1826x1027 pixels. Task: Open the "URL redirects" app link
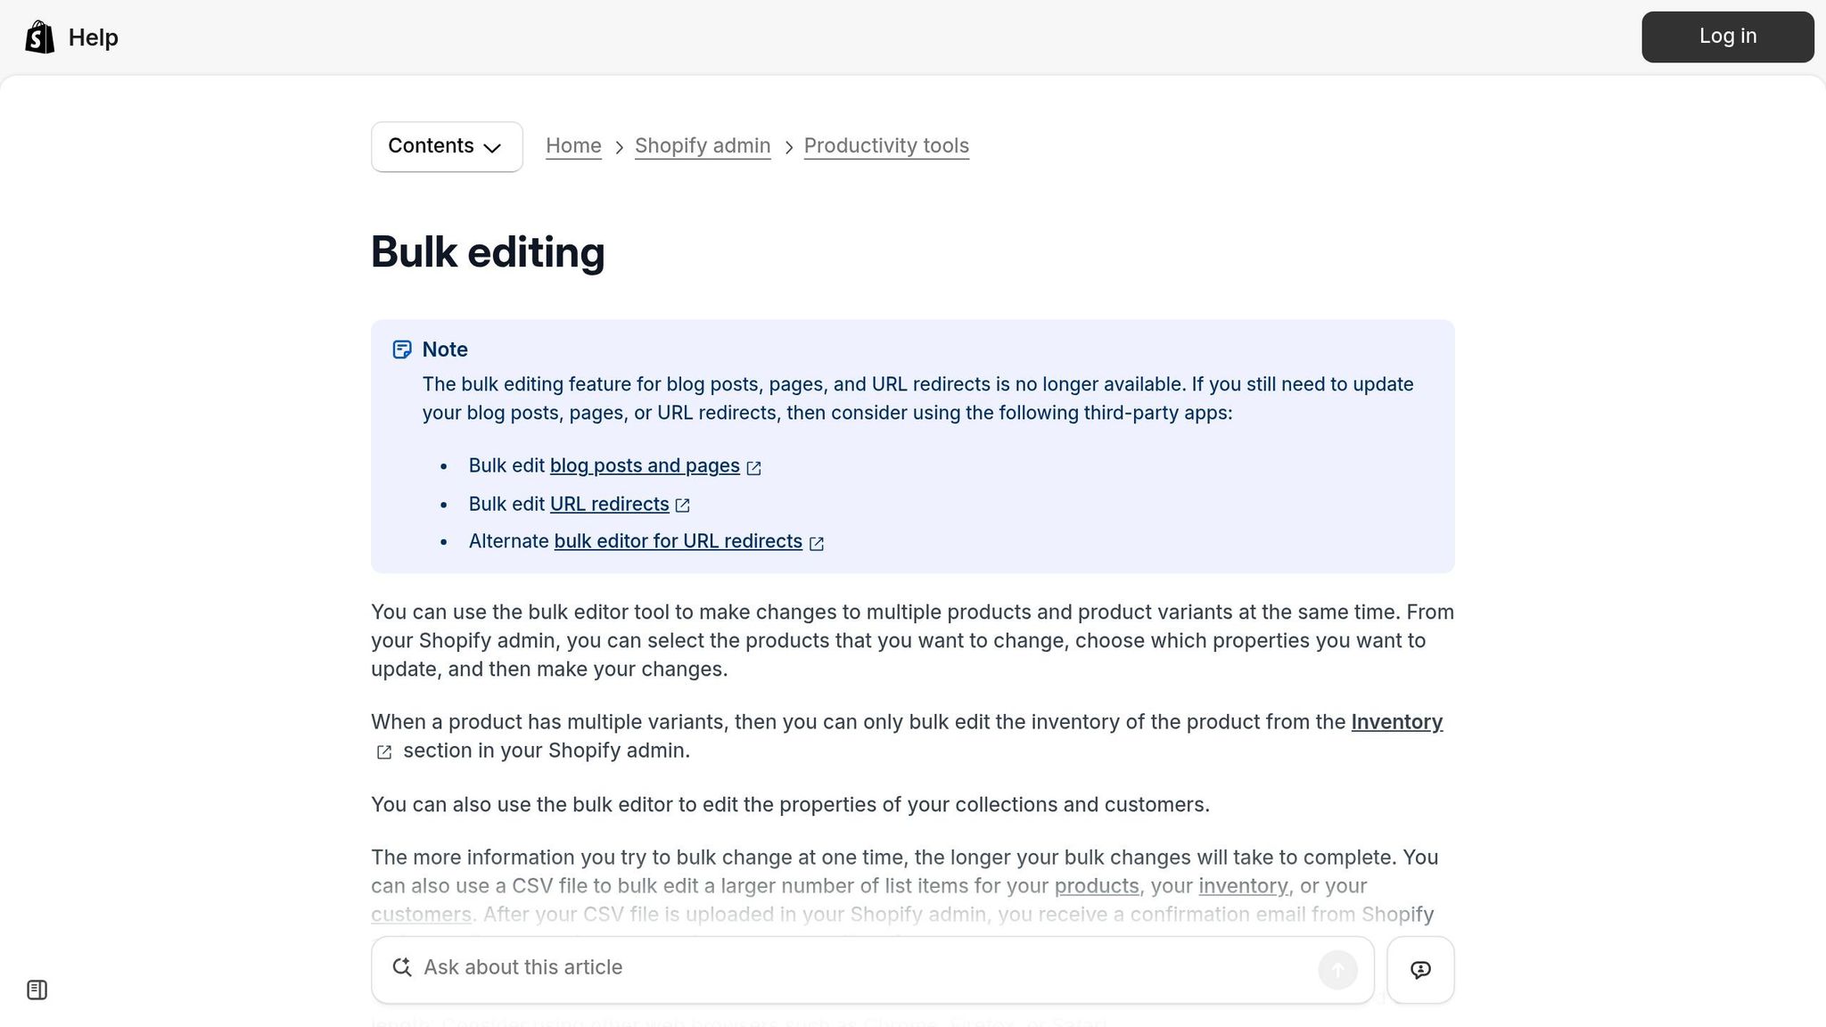point(608,504)
